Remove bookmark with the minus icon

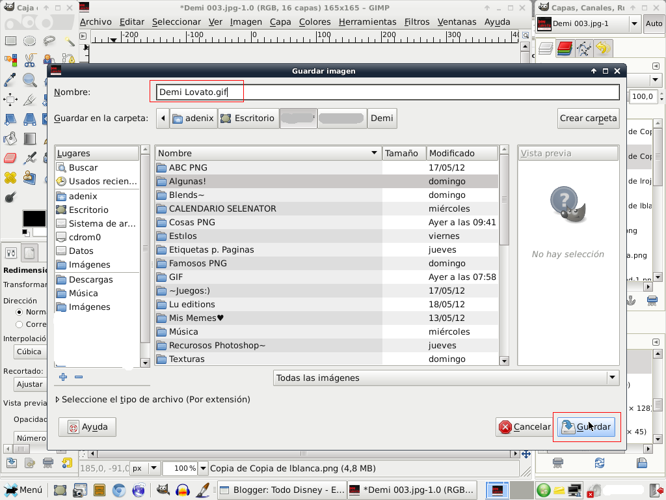(79, 377)
